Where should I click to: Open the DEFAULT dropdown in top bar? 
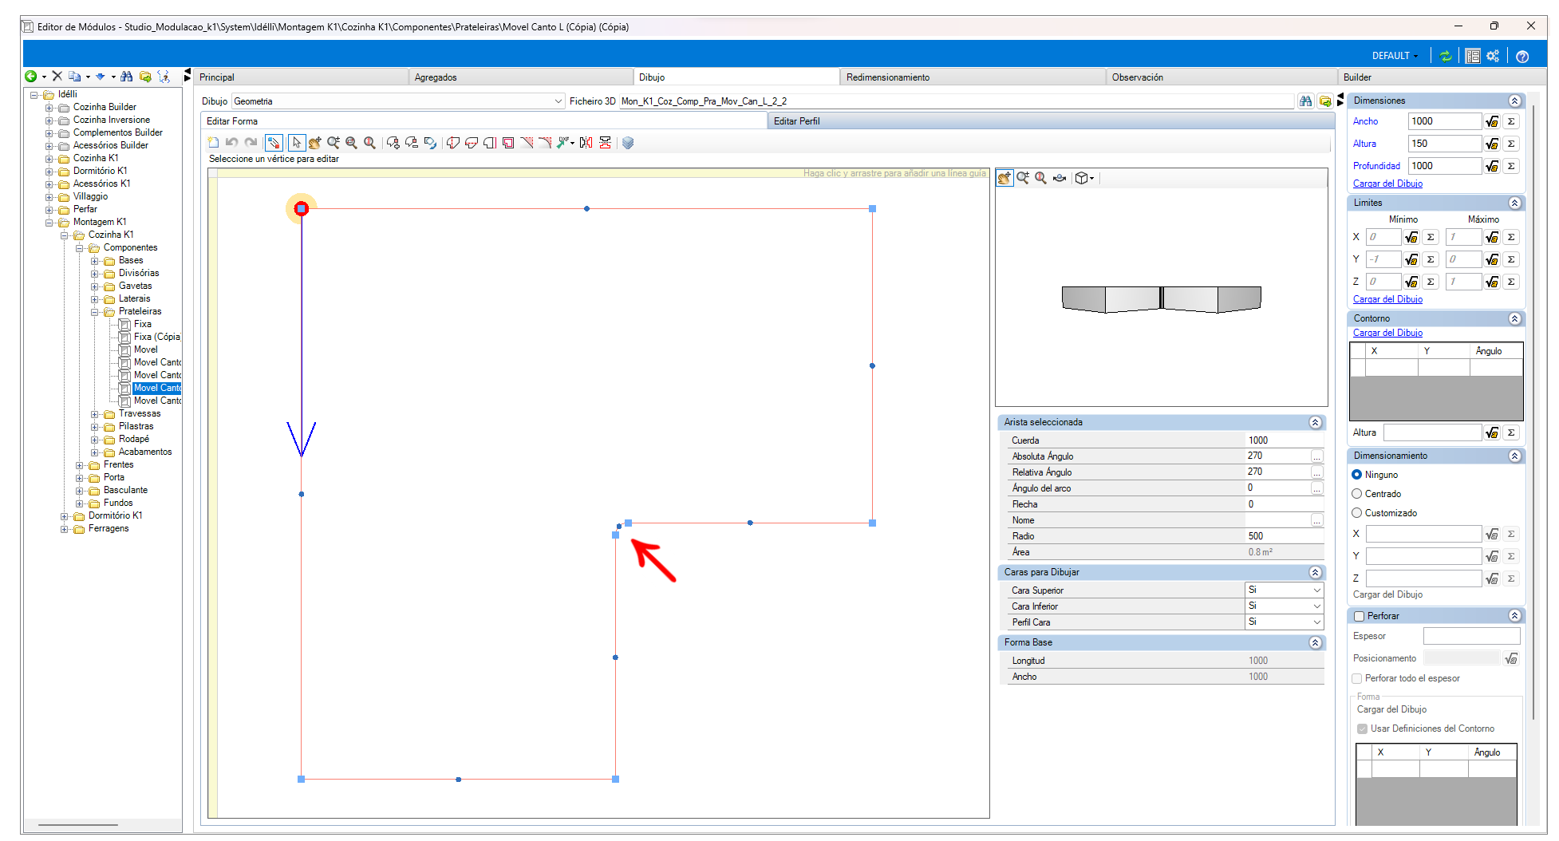point(1395,56)
